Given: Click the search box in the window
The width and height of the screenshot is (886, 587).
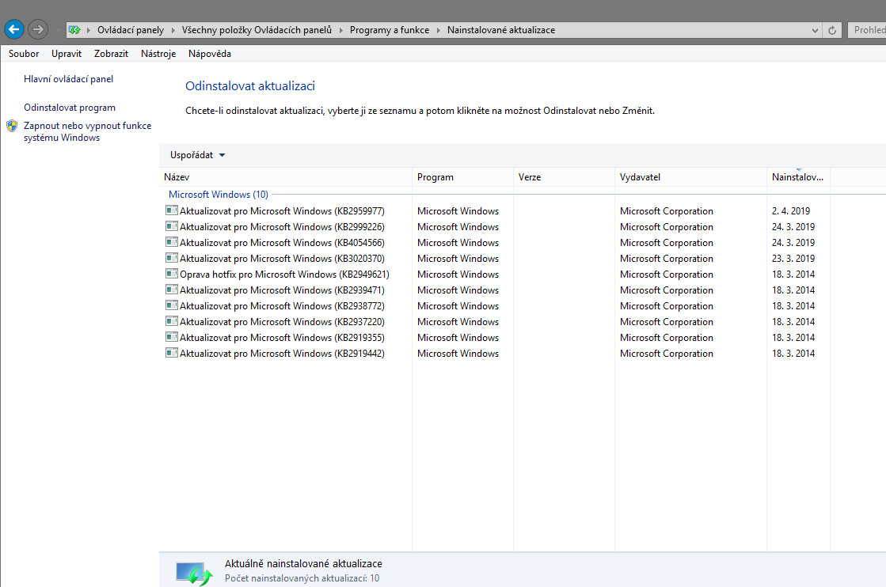Looking at the screenshot, I should (x=867, y=30).
